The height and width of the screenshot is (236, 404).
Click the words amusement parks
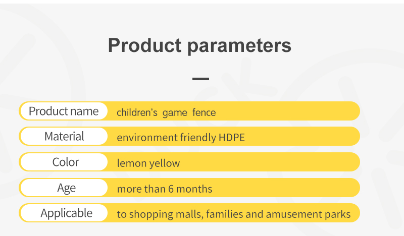click(308, 214)
